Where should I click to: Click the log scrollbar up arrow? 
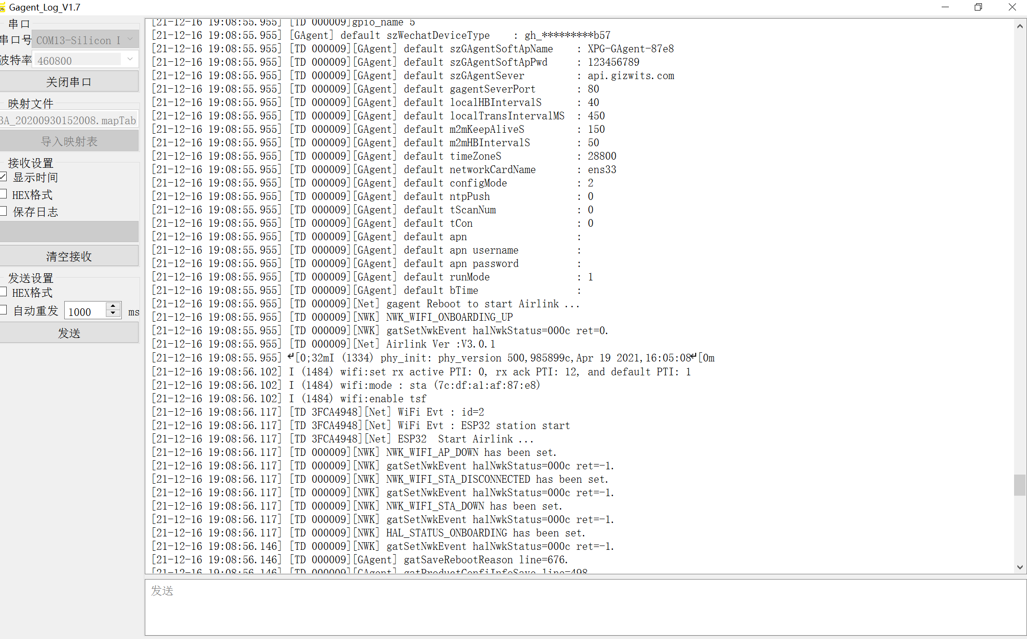click(x=1020, y=26)
